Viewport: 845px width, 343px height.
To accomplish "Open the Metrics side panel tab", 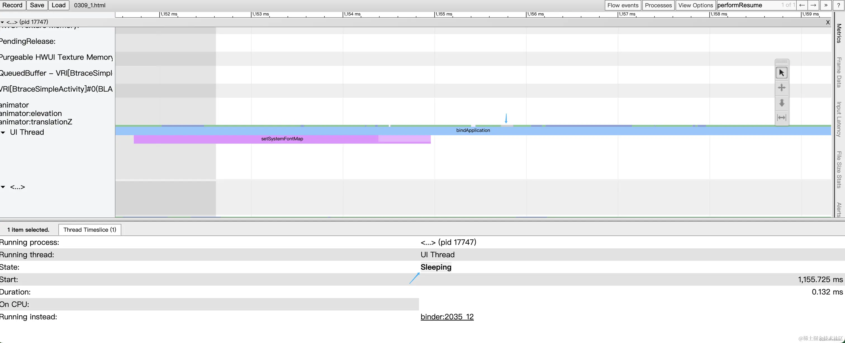I will 839,33.
